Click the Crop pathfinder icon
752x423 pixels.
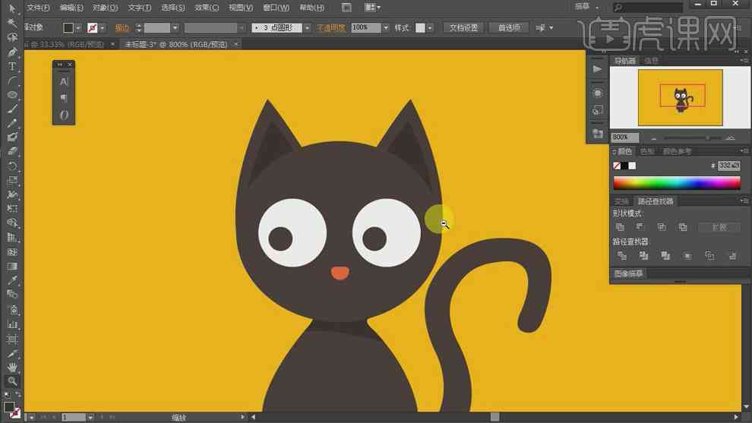coord(687,256)
